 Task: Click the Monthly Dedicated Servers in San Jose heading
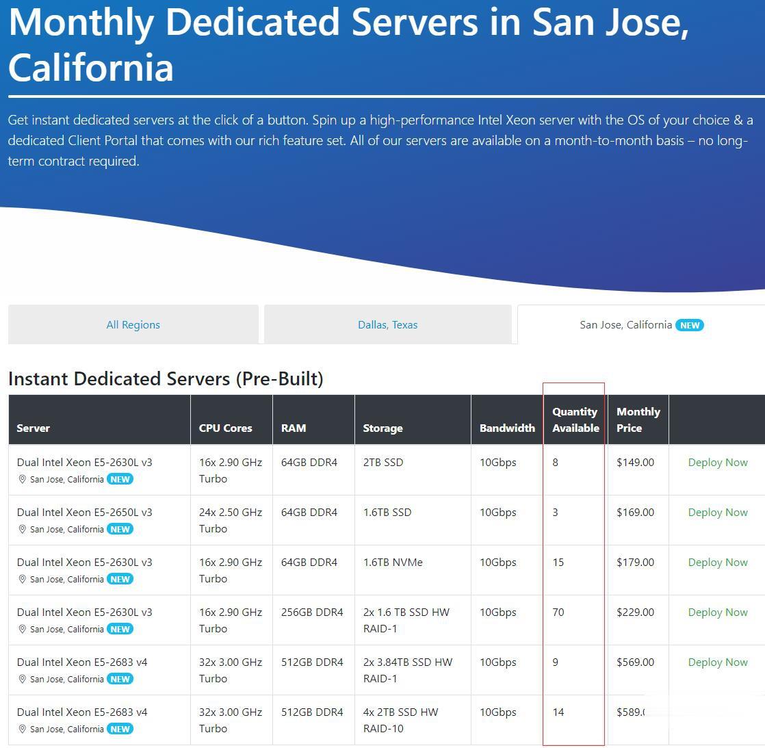(x=348, y=45)
